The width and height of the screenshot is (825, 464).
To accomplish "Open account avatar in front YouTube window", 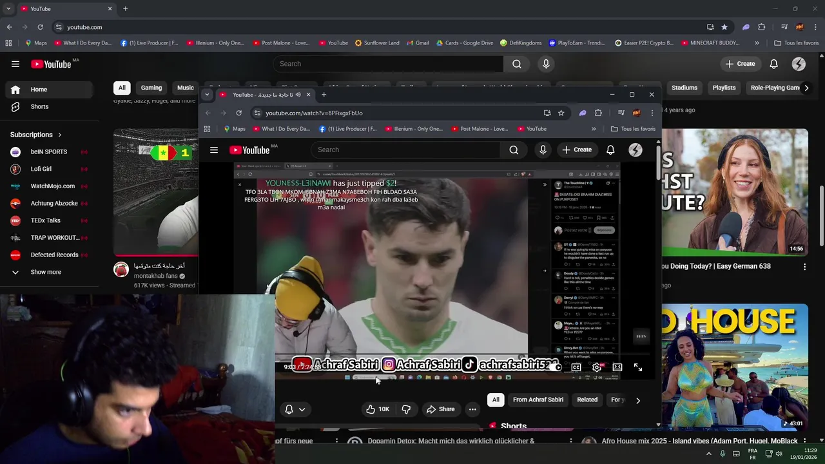I will coord(636,150).
